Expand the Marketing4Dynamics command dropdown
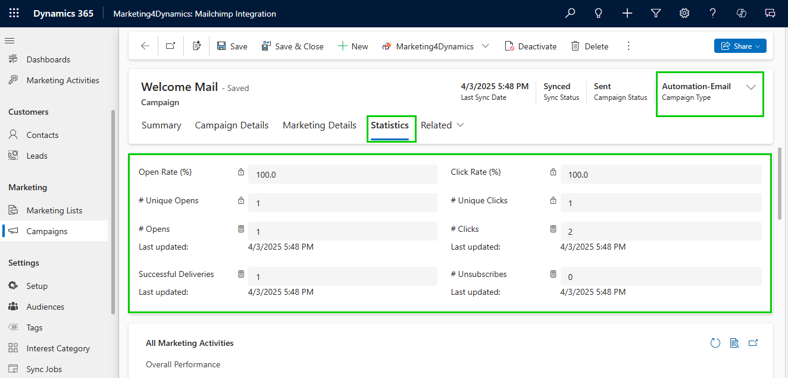 [485, 46]
